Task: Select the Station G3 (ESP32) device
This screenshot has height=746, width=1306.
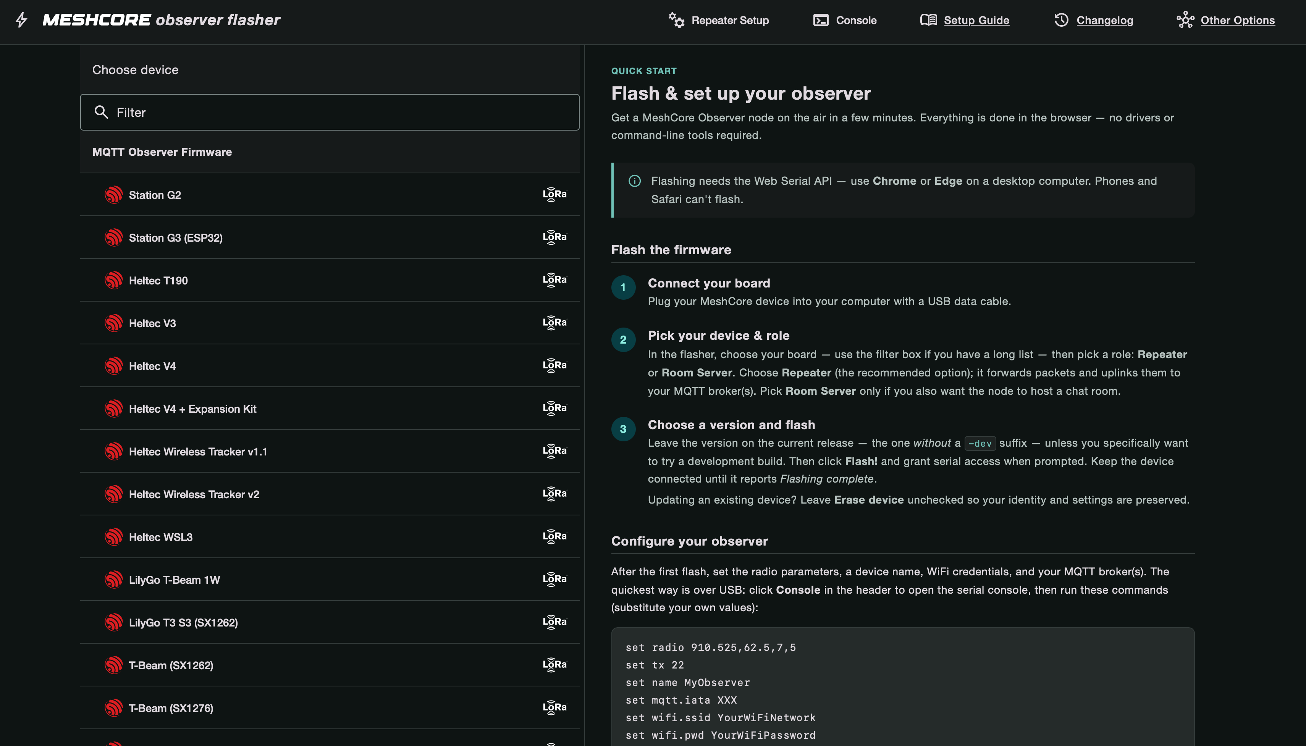Action: (330, 237)
